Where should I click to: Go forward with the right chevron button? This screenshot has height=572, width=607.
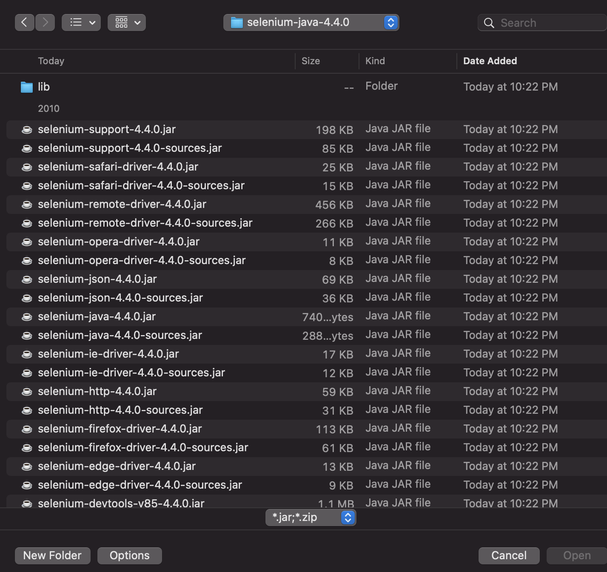45,23
